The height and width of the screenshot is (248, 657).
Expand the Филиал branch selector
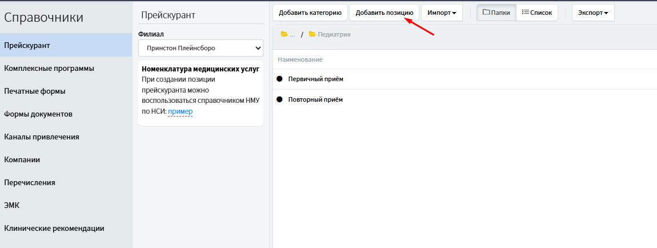201,48
